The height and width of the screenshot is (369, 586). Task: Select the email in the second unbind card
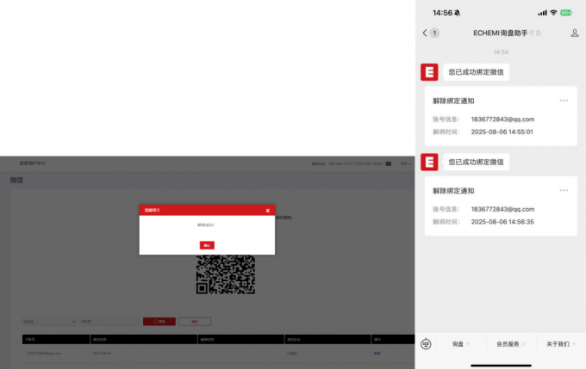tap(502, 209)
